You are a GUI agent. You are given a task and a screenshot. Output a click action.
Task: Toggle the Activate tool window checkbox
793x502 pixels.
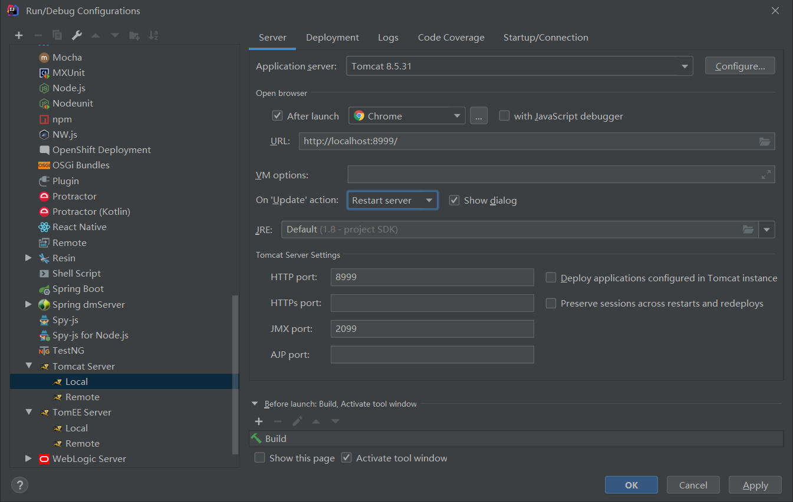(347, 458)
